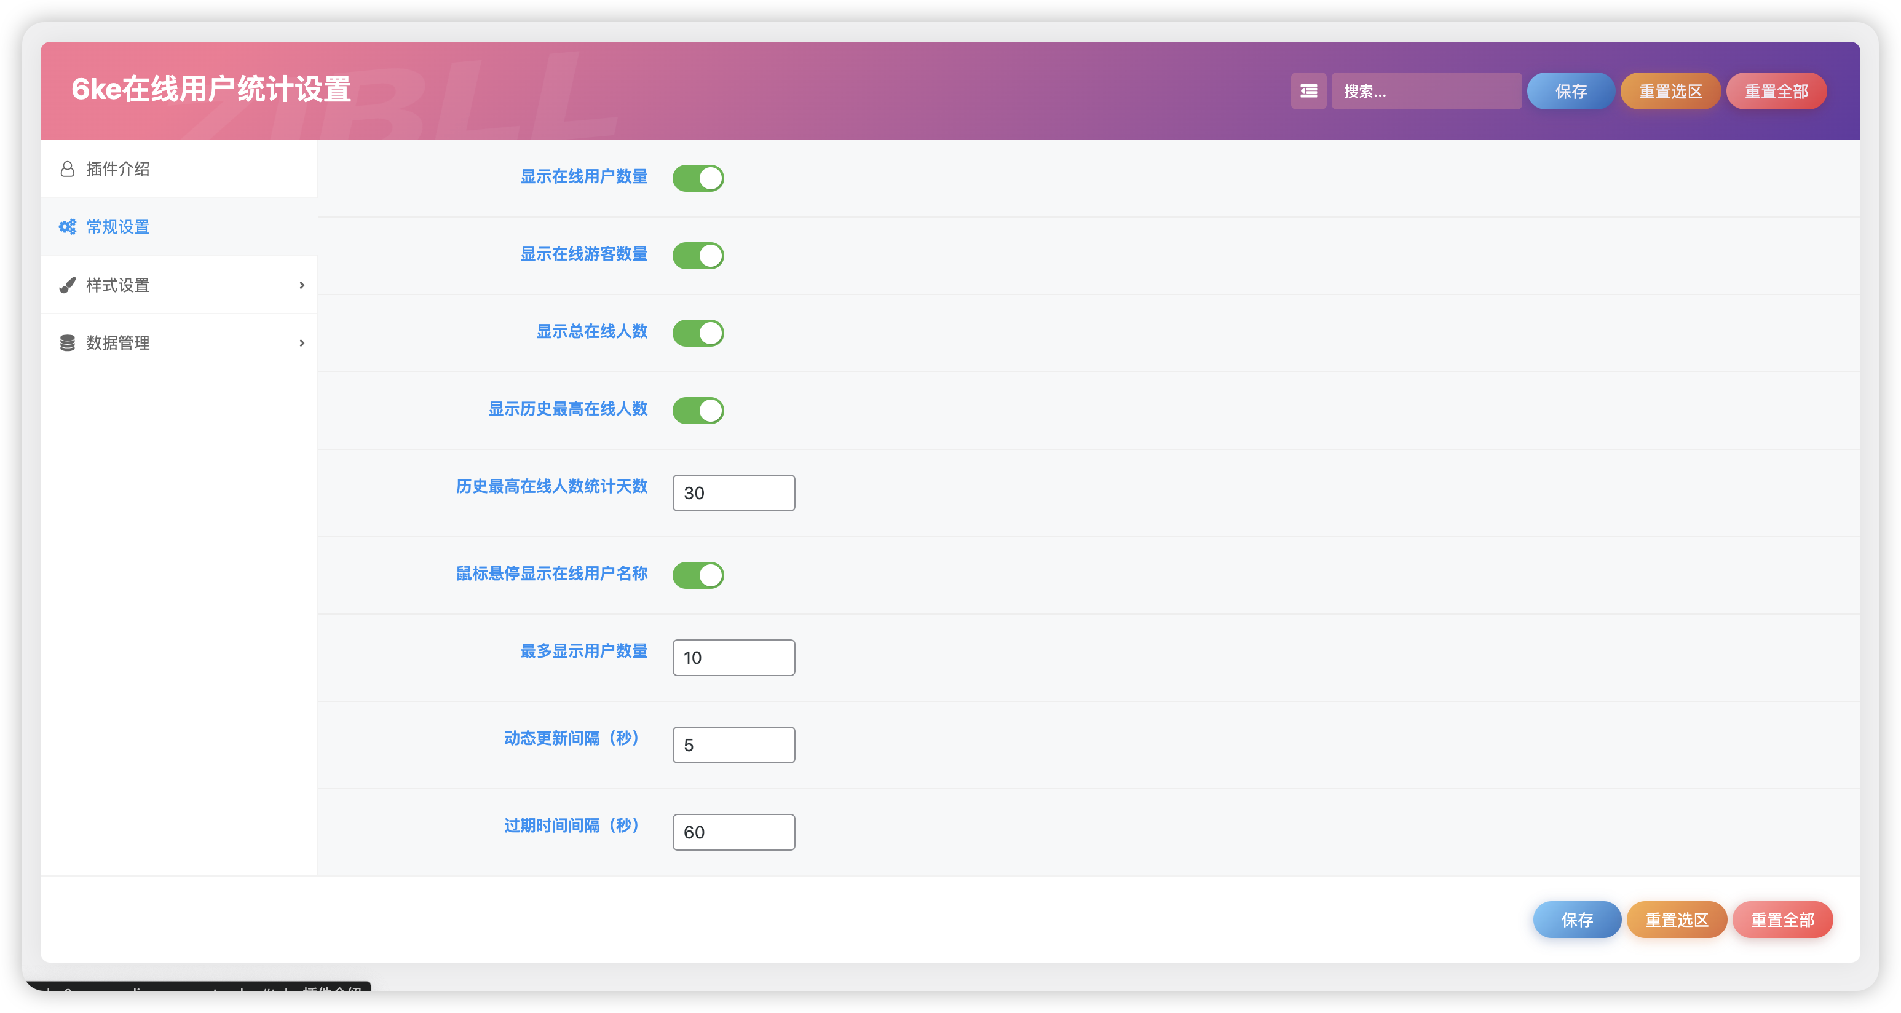This screenshot has height=1013, width=1901.
Task: Expand the 数据管理 submenu chevron
Action: click(301, 342)
